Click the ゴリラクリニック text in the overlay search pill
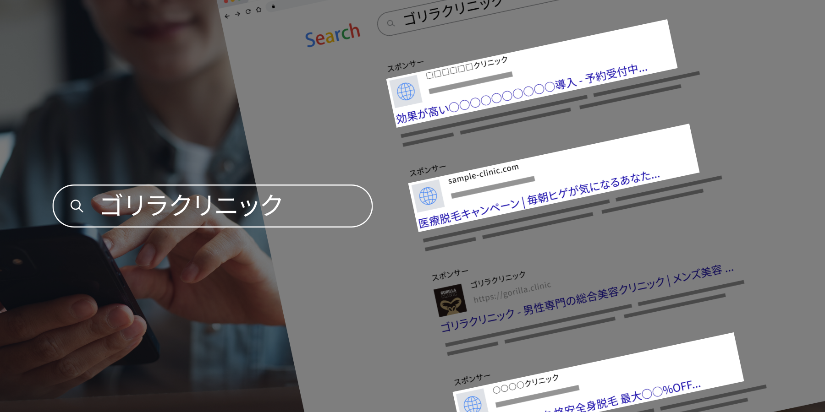Image resolution: width=825 pixels, height=412 pixels. 191,205
